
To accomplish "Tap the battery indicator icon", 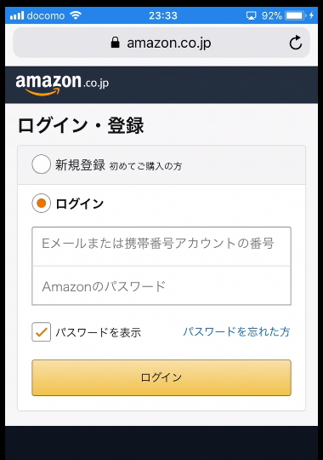I will point(296,15).
